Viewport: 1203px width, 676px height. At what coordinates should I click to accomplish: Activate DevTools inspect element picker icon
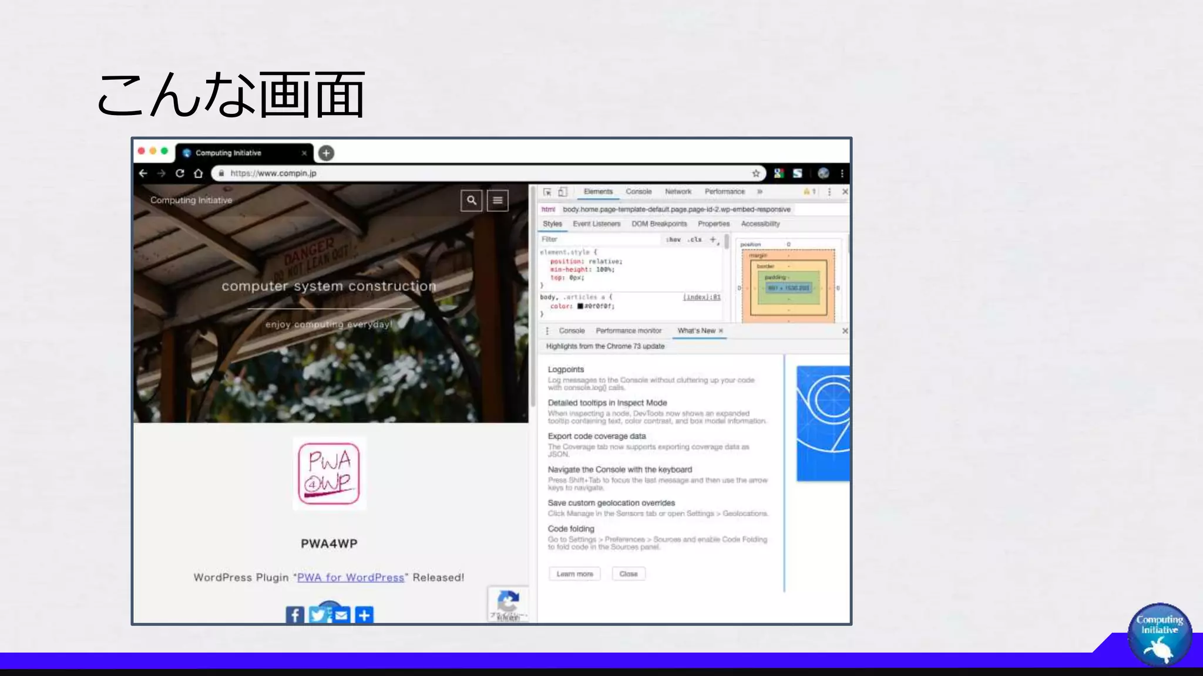pos(547,192)
